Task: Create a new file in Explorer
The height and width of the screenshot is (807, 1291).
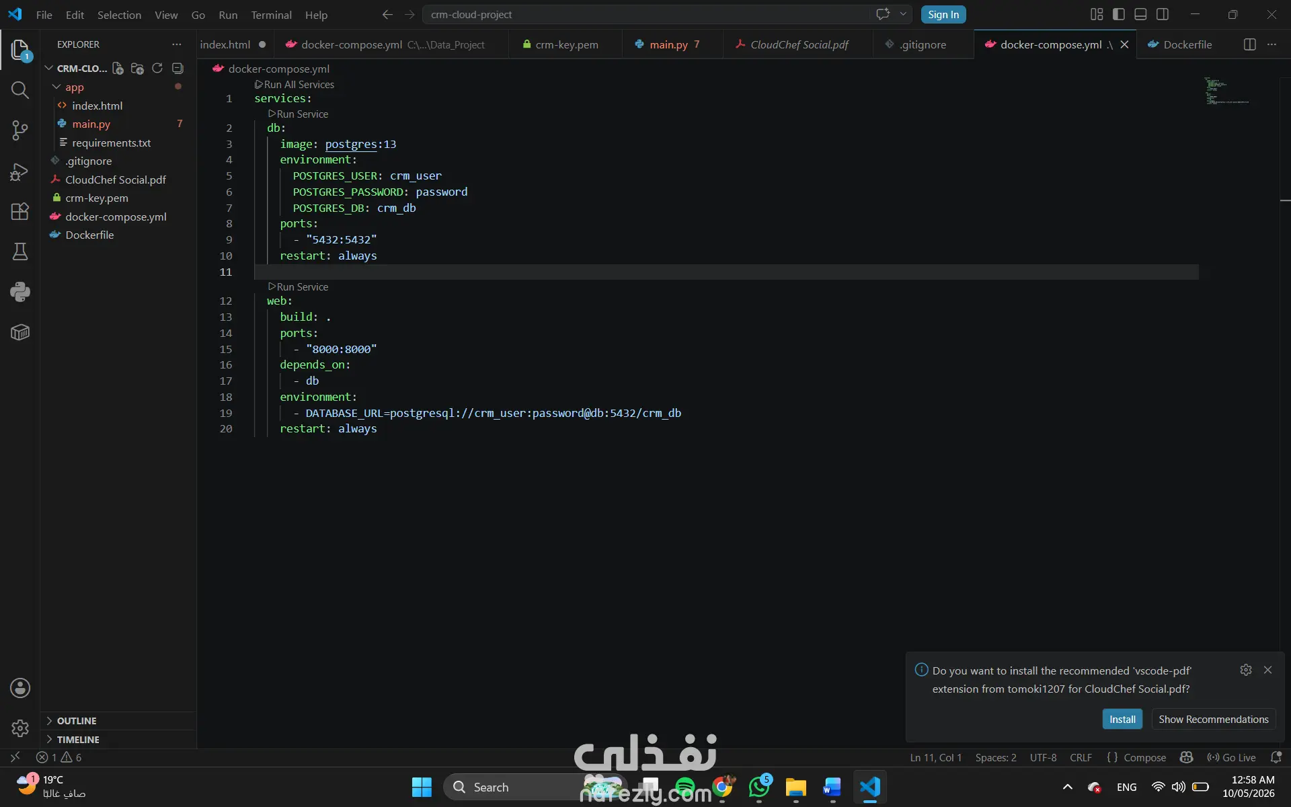Action: tap(118, 68)
